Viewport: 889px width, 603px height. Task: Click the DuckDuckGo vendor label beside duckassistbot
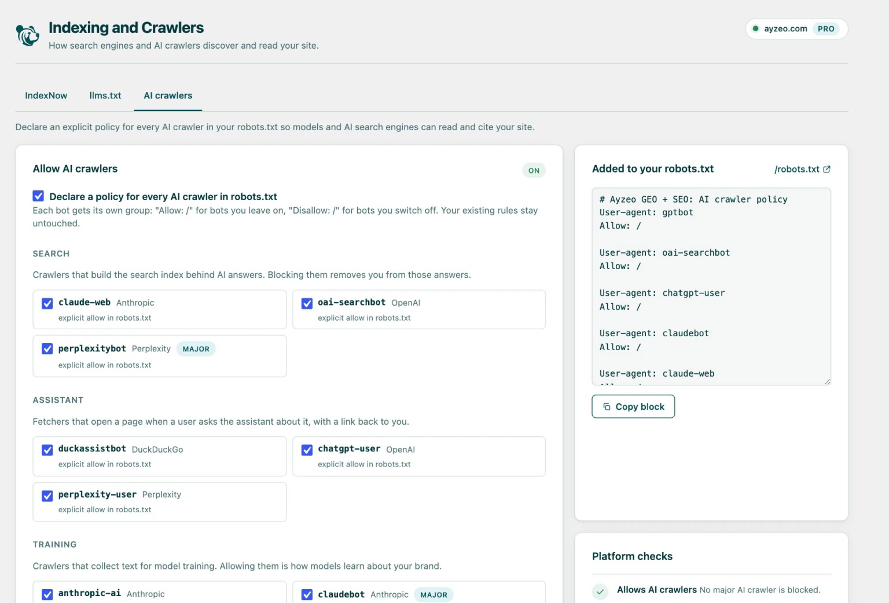tap(157, 450)
